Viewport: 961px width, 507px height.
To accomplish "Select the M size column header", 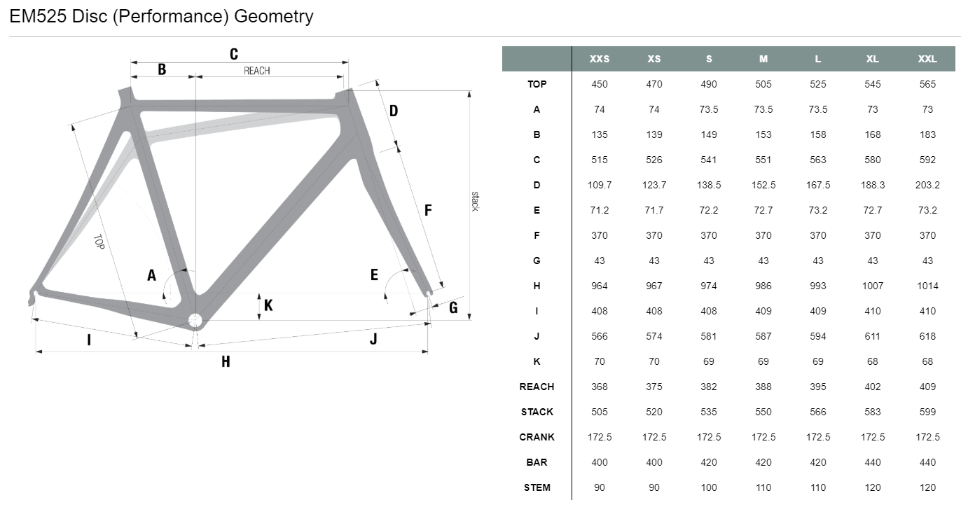I will 763,59.
